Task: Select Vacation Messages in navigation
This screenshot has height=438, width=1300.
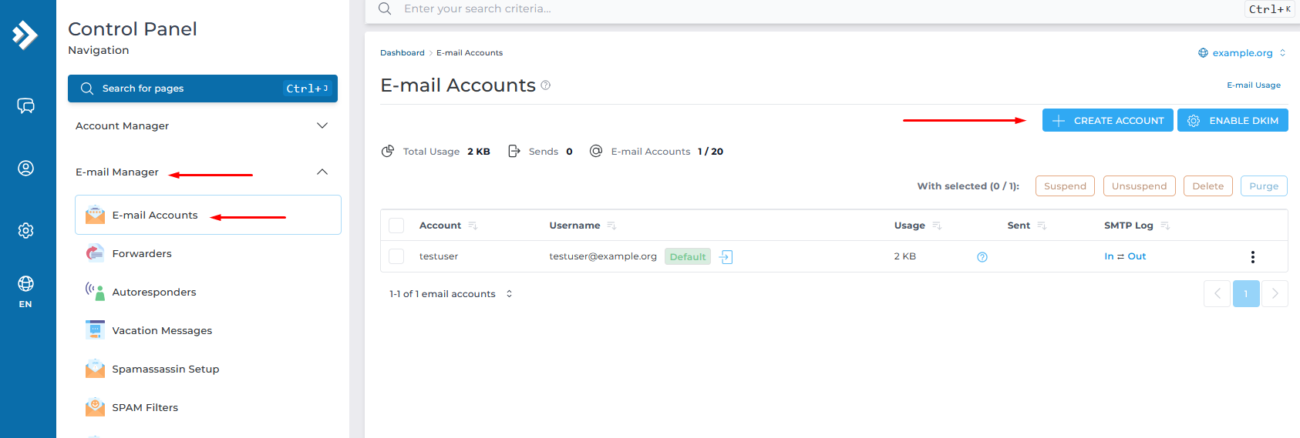Action: [x=162, y=330]
